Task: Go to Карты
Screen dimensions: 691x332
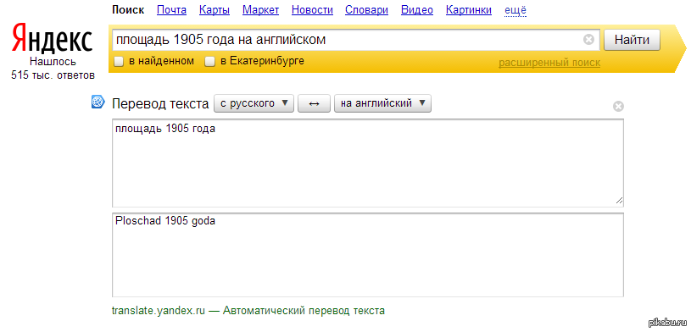Action: click(215, 10)
